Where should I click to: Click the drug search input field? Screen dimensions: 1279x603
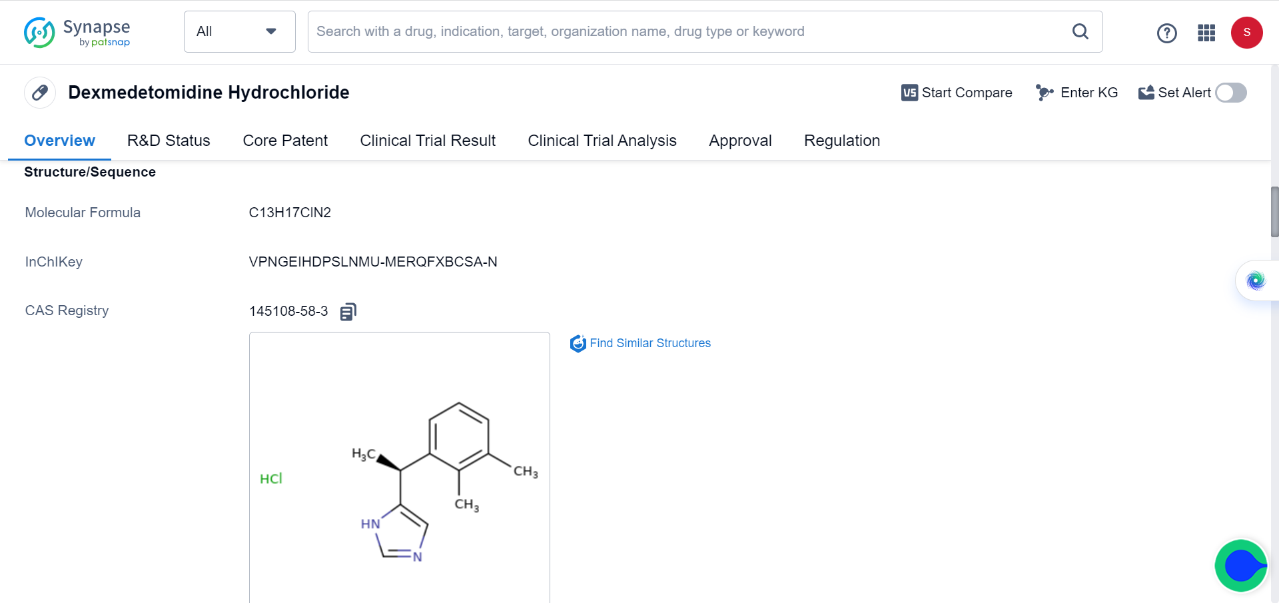click(686, 31)
